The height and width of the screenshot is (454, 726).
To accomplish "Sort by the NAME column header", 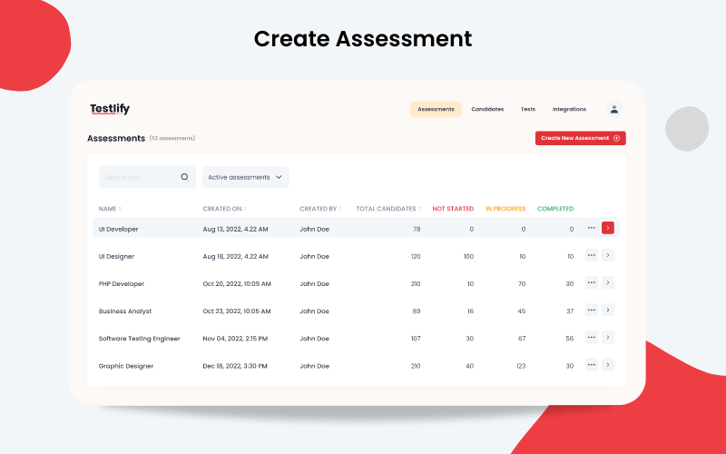I will pos(110,209).
